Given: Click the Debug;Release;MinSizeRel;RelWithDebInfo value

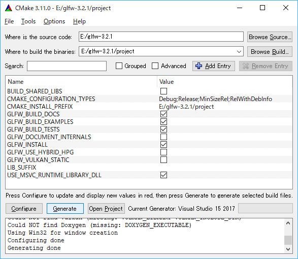Looking at the screenshot, I should 216,99.
